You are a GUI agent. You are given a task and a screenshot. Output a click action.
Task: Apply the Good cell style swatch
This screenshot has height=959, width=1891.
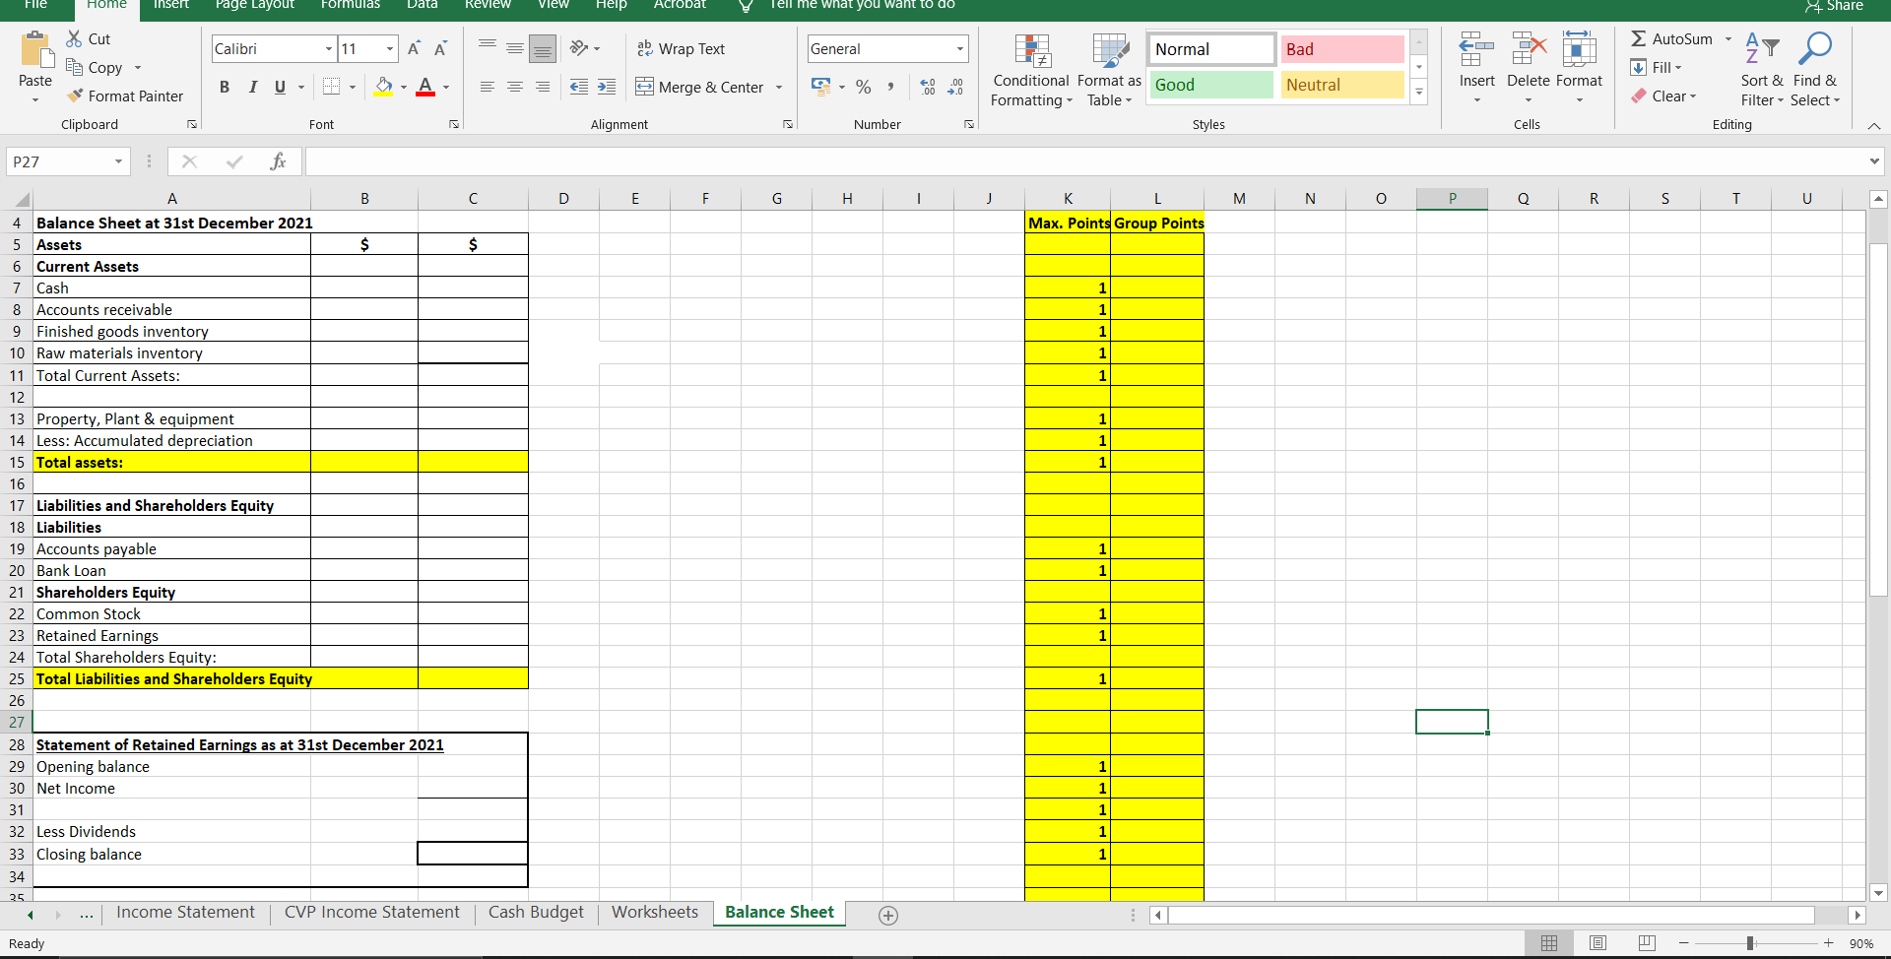tap(1211, 86)
